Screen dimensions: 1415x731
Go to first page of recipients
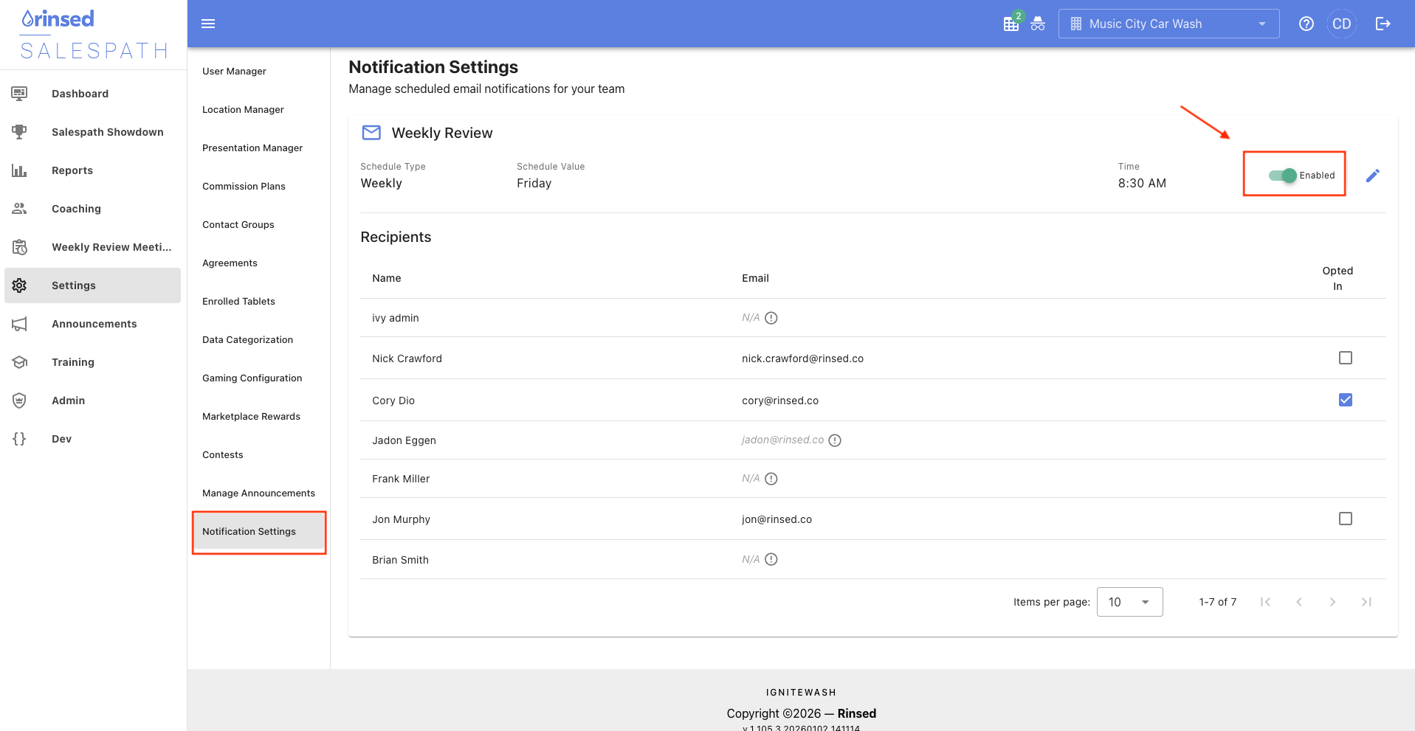pyautogui.click(x=1265, y=602)
